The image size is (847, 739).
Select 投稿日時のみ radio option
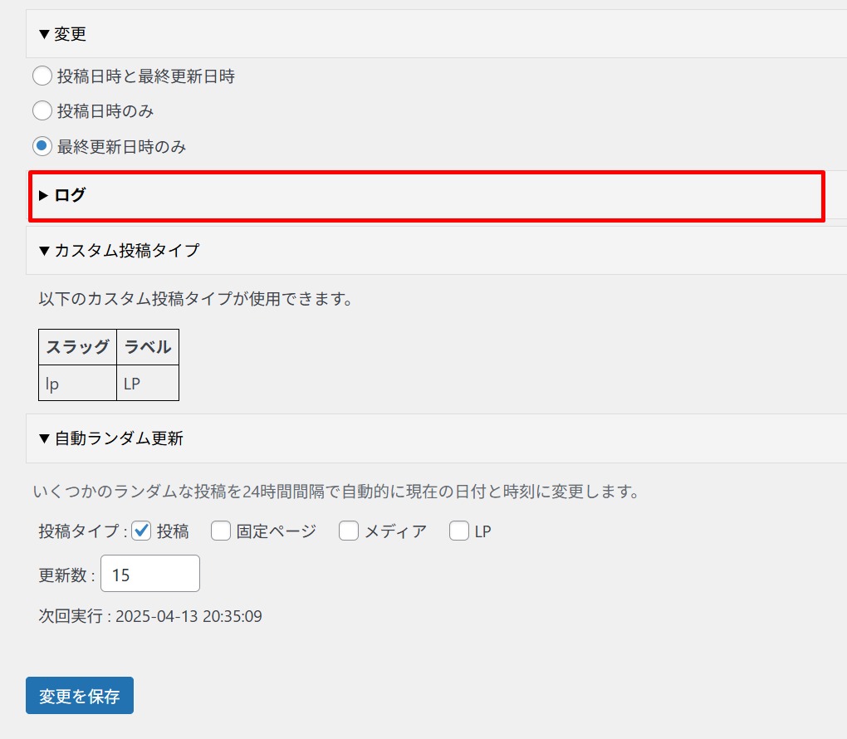tap(42, 110)
